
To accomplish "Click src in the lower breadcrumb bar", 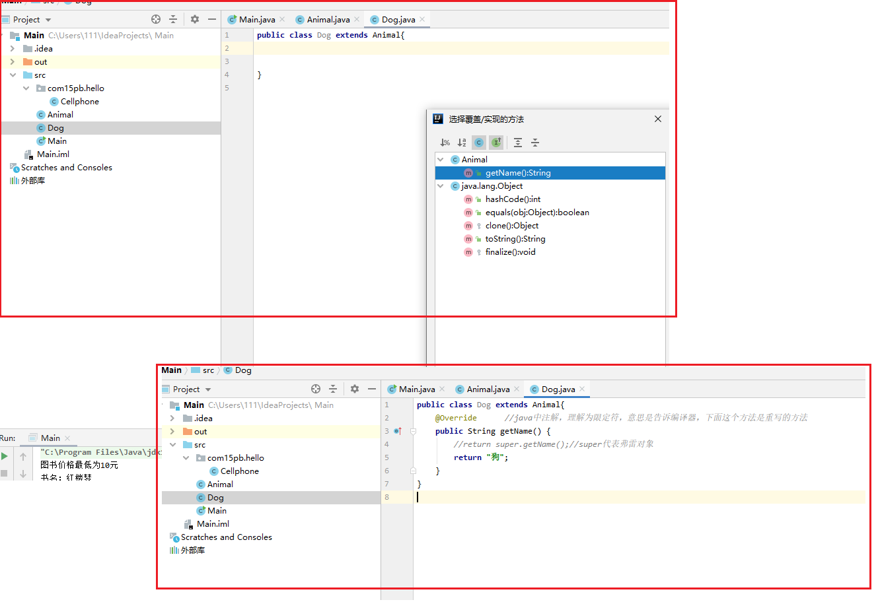I will [x=203, y=370].
